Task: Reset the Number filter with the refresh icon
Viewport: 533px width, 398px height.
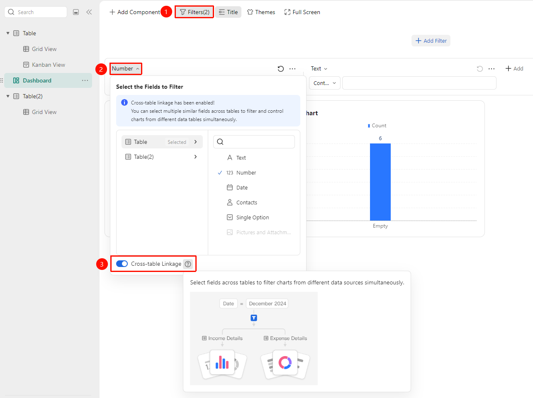Action: pyautogui.click(x=281, y=69)
